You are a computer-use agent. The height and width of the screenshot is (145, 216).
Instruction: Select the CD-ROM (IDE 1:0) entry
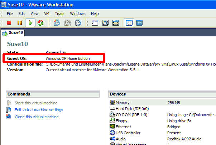coord(131,115)
